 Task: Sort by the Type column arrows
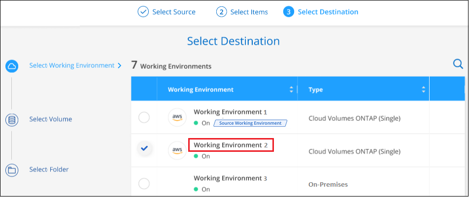423,90
